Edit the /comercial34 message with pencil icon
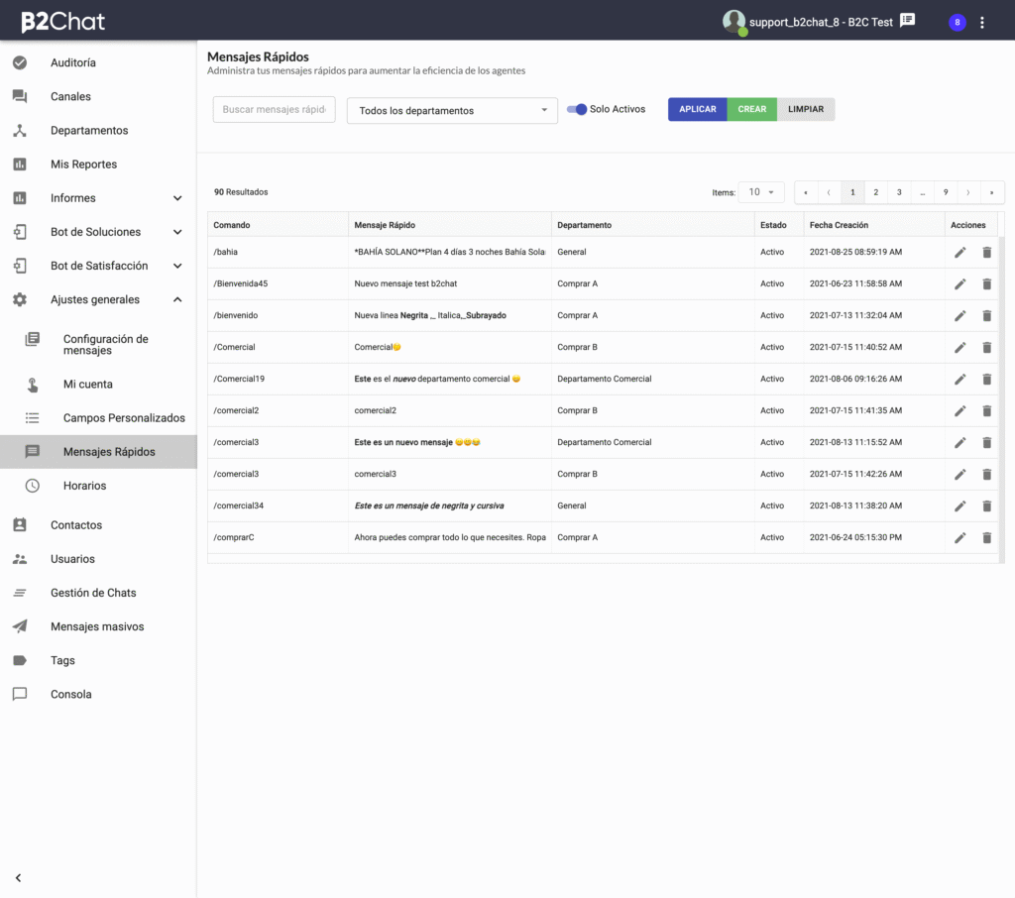Image resolution: width=1015 pixels, height=898 pixels. [x=959, y=506]
